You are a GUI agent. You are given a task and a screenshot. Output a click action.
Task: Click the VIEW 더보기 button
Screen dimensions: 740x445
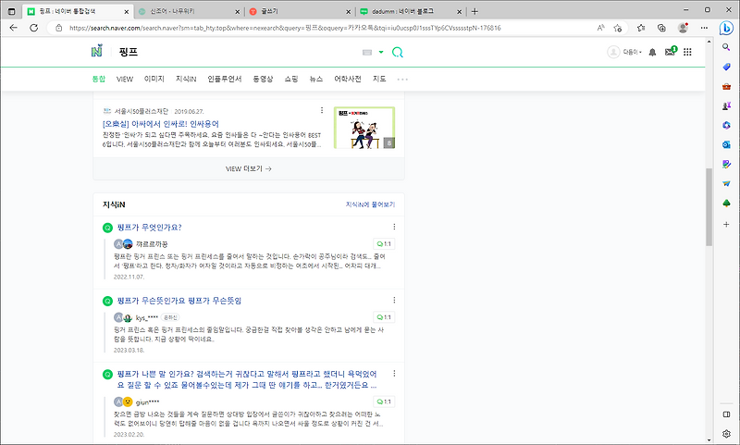pyautogui.click(x=249, y=168)
